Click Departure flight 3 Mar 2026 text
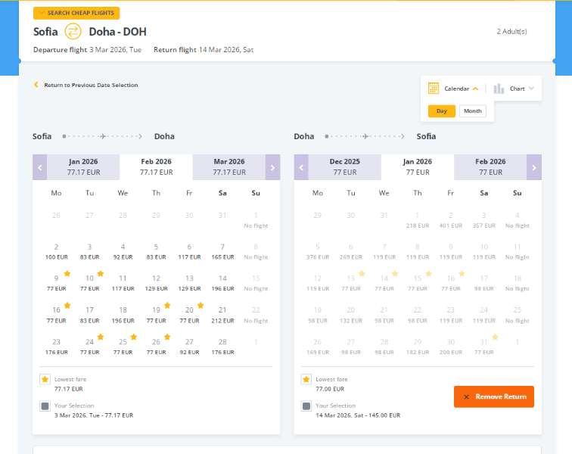The image size is (572, 454). click(87, 50)
